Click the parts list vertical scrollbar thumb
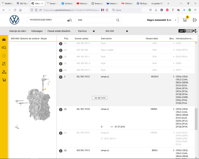 click(x=196, y=119)
